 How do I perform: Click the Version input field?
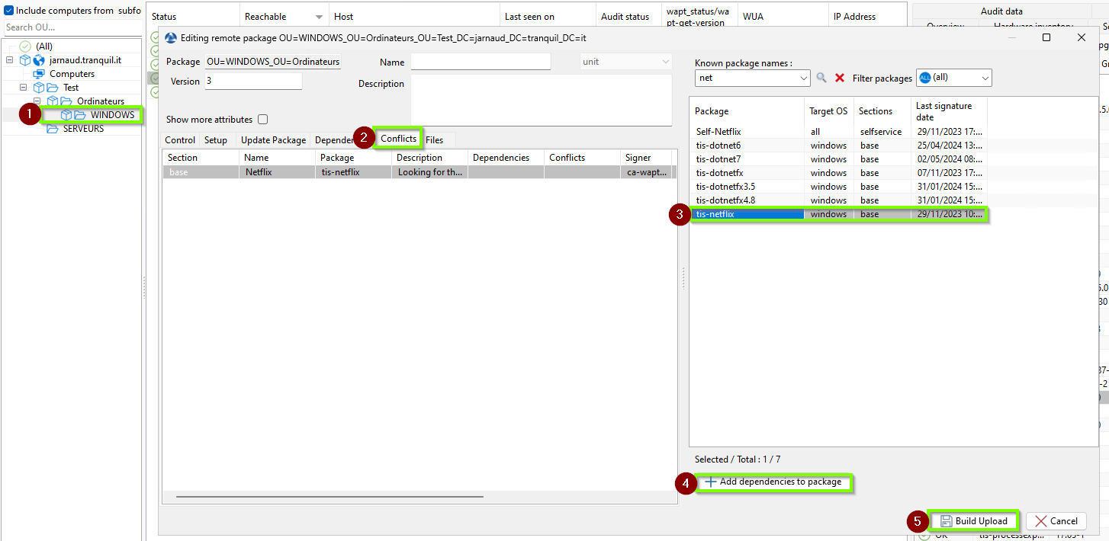click(253, 81)
